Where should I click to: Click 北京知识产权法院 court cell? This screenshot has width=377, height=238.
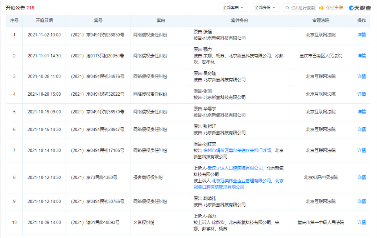(x=320, y=177)
